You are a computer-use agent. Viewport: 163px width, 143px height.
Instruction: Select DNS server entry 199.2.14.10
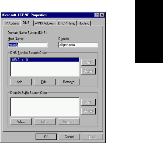tap(45, 60)
